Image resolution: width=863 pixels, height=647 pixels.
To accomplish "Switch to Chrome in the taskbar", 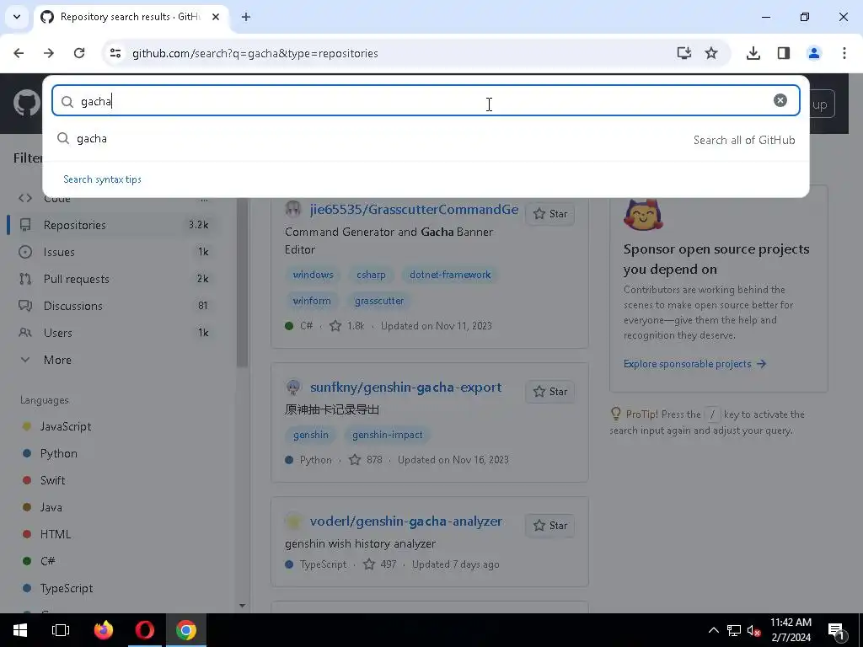I will tap(186, 630).
